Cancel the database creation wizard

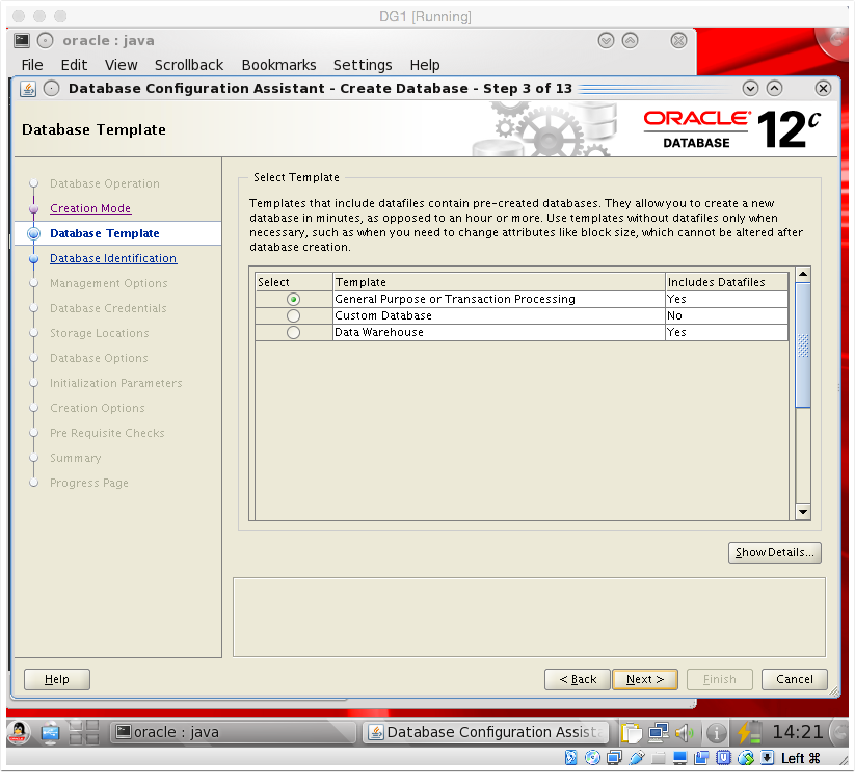click(794, 680)
